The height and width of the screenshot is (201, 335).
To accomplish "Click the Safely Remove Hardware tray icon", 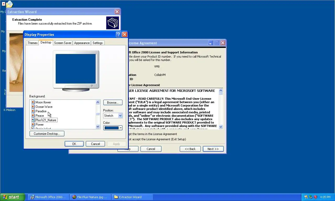I will click(311, 197).
